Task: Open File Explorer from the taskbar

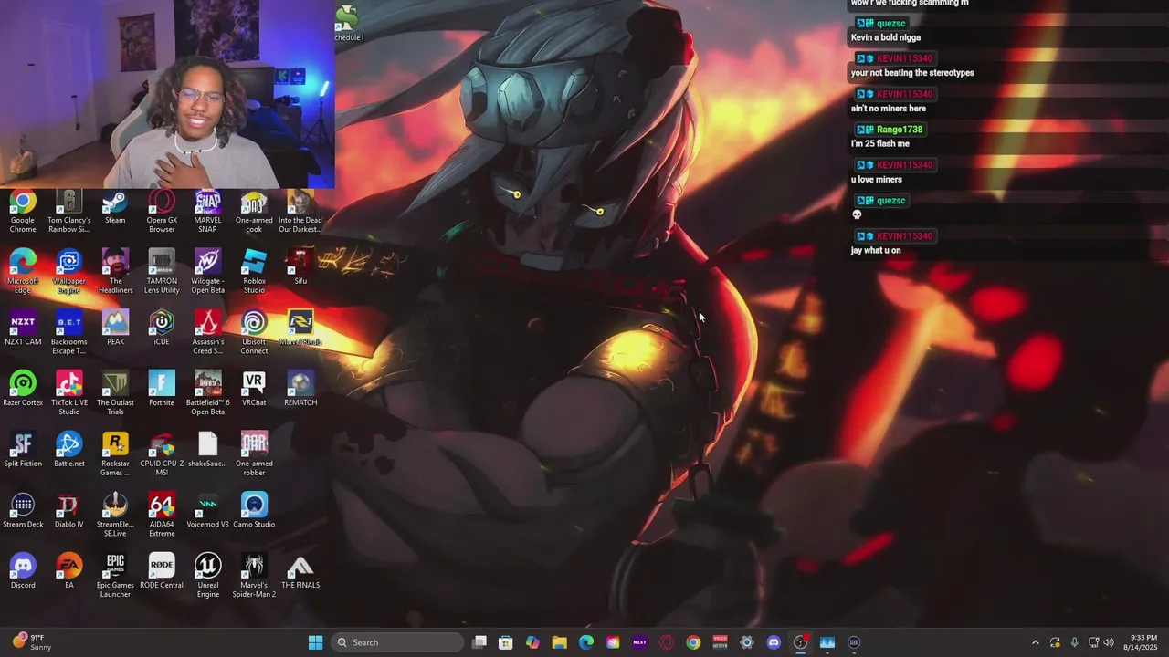Action: [x=559, y=642]
